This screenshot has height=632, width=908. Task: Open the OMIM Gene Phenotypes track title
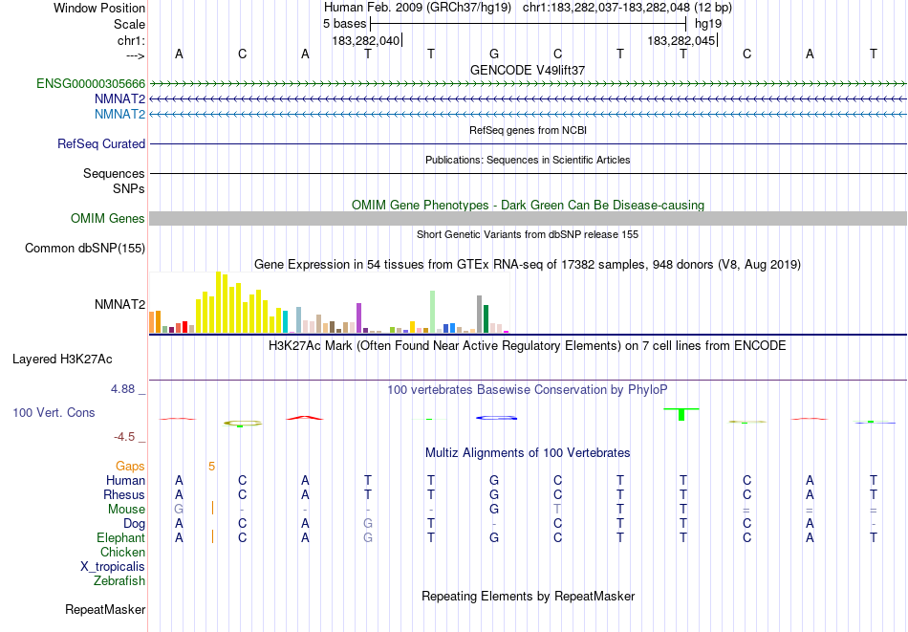[529, 205]
